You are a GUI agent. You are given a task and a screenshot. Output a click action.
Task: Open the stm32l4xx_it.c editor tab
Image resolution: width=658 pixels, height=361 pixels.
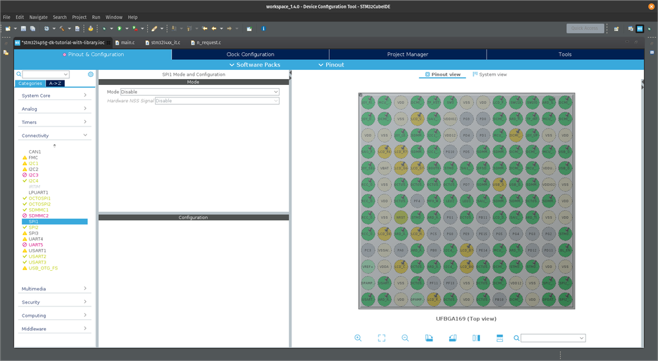pos(163,42)
